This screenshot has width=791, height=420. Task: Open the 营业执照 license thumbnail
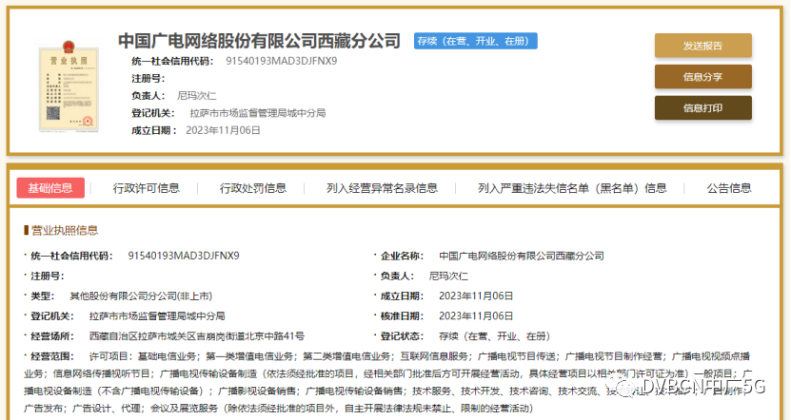[69, 86]
